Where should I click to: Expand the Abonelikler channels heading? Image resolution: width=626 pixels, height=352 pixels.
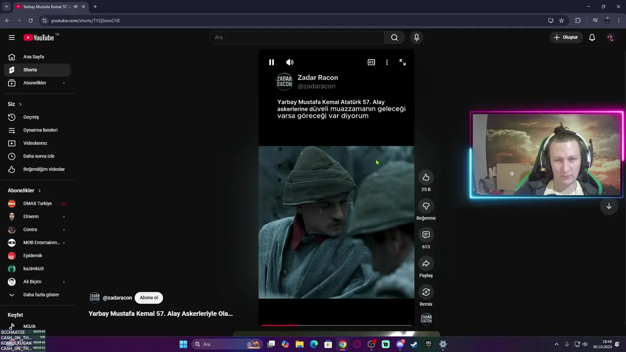pos(24,191)
